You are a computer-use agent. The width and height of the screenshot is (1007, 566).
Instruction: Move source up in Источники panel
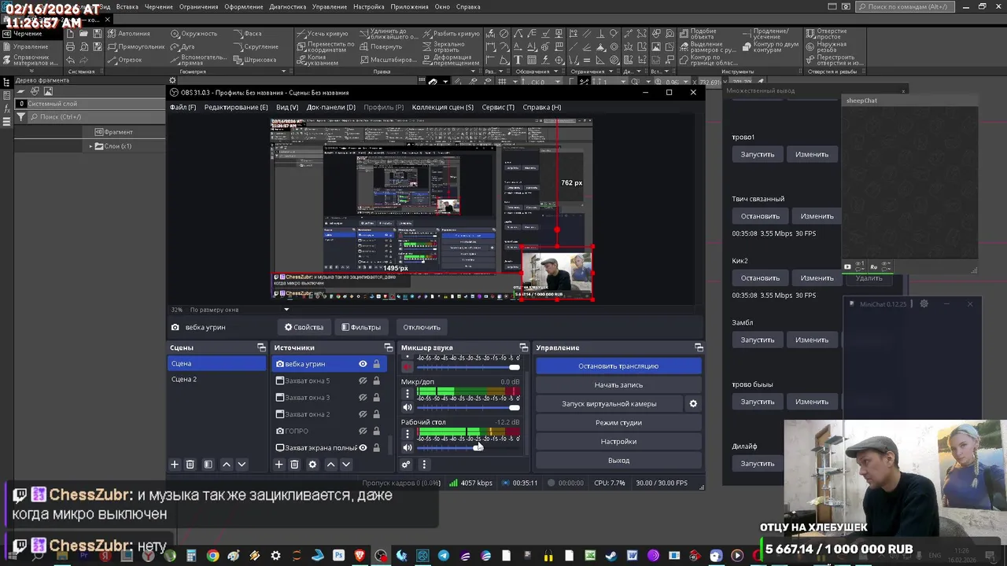click(330, 465)
